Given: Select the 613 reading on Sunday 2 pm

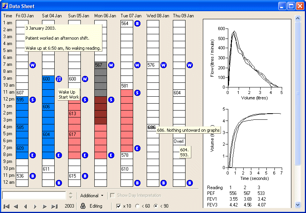Looking at the screenshot, I should 74,114.
